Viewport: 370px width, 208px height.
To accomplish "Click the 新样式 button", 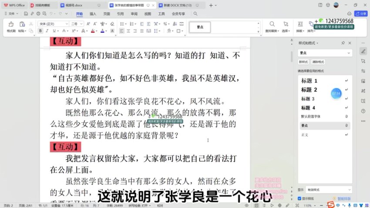I will 303,62.
